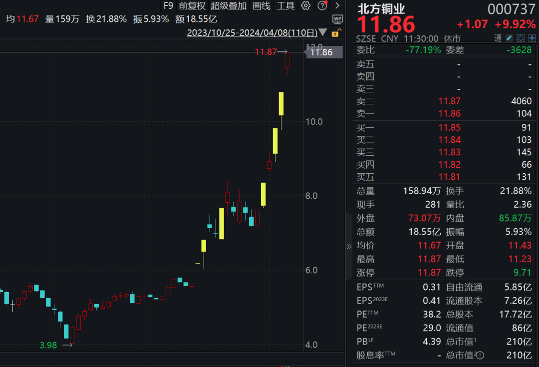This screenshot has height=367, width=539.
Task: Expand toolbar with right chevron arrow
Action: pos(337,5)
